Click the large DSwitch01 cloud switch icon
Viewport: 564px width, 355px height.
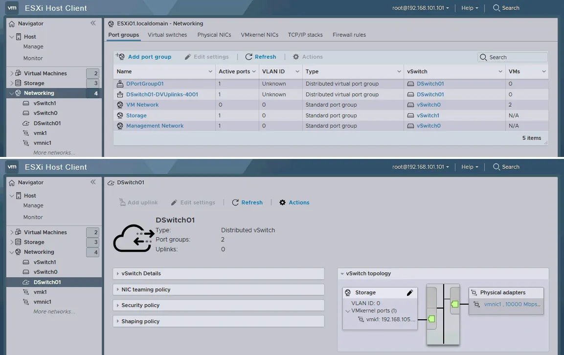133,238
